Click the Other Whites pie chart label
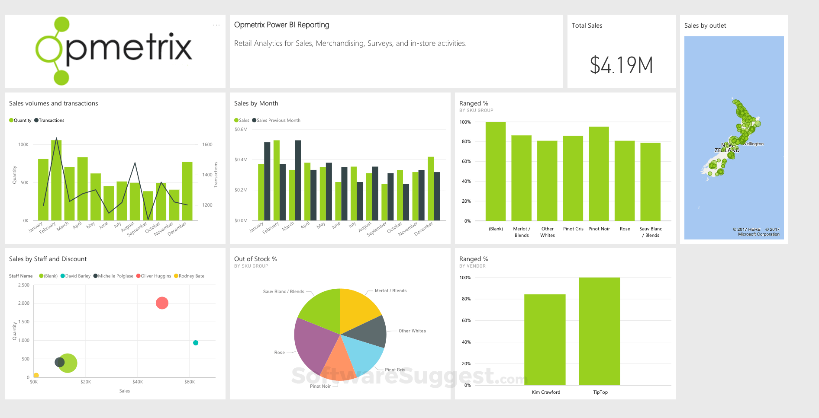 point(412,331)
